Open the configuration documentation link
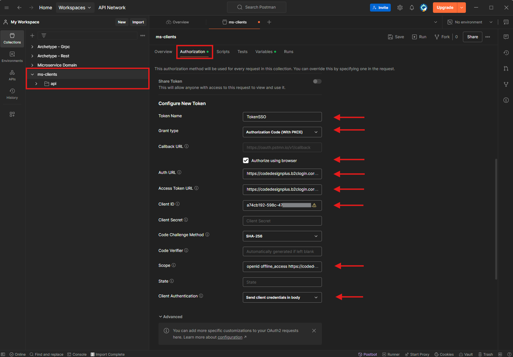 point(230,337)
